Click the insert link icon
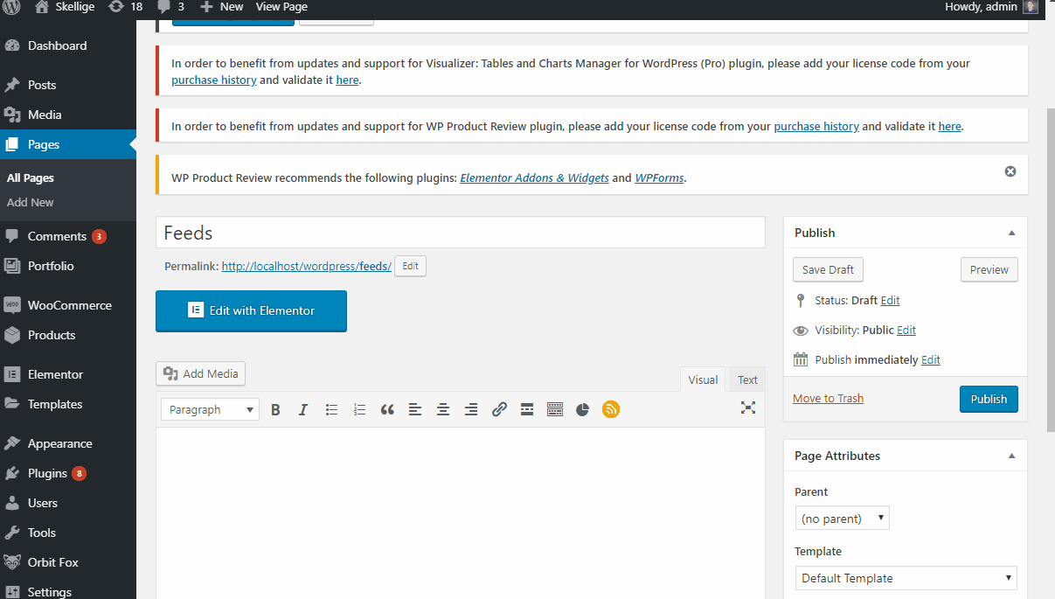This screenshot has width=1055, height=599. [499, 409]
